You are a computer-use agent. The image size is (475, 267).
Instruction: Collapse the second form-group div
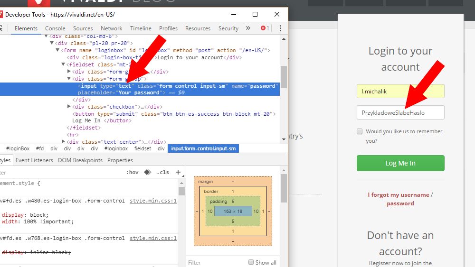click(69, 78)
